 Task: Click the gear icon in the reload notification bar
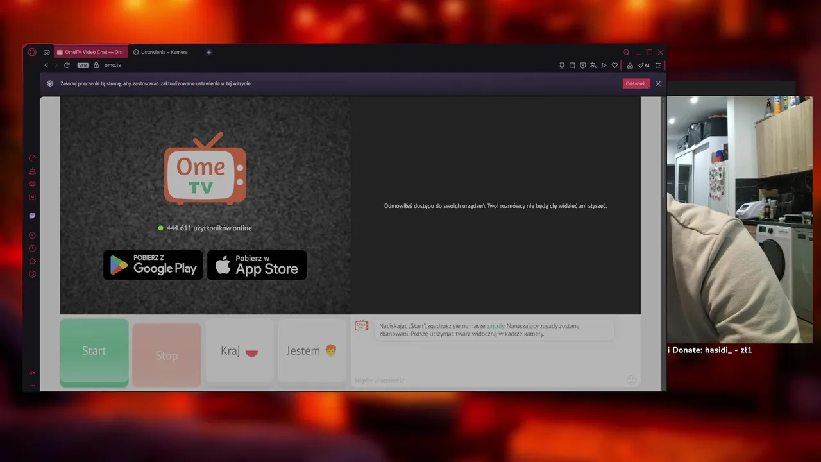tap(50, 83)
